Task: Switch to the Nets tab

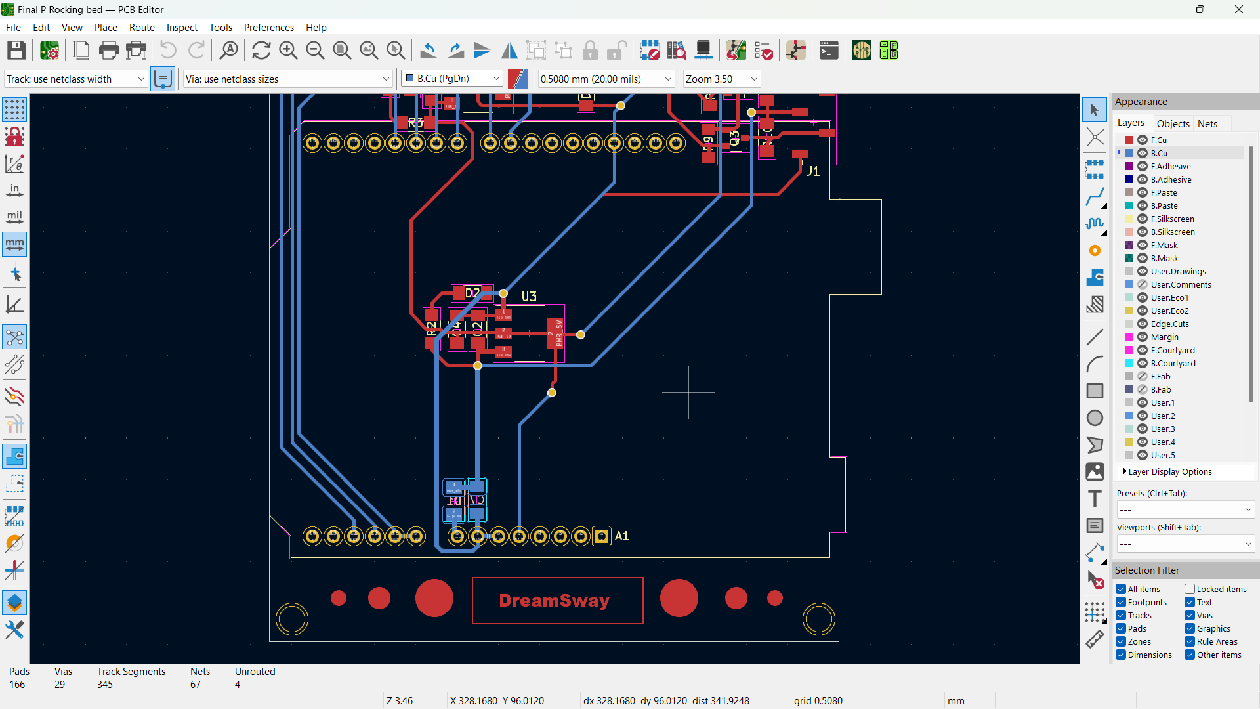Action: (1207, 124)
